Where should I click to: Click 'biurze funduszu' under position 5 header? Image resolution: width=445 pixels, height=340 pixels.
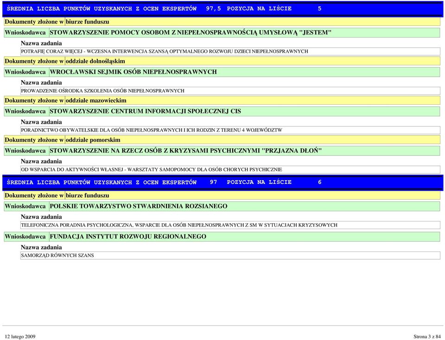(x=88, y=22)
